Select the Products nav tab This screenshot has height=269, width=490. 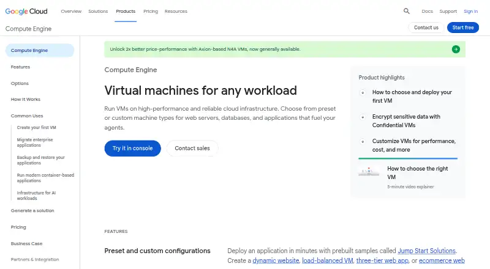click(126, 11)
